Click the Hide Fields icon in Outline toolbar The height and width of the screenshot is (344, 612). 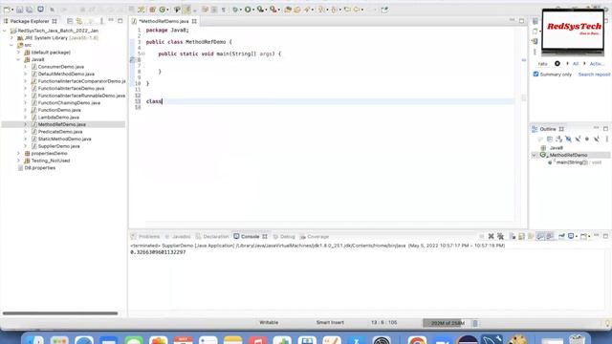(x=568, y=139)
